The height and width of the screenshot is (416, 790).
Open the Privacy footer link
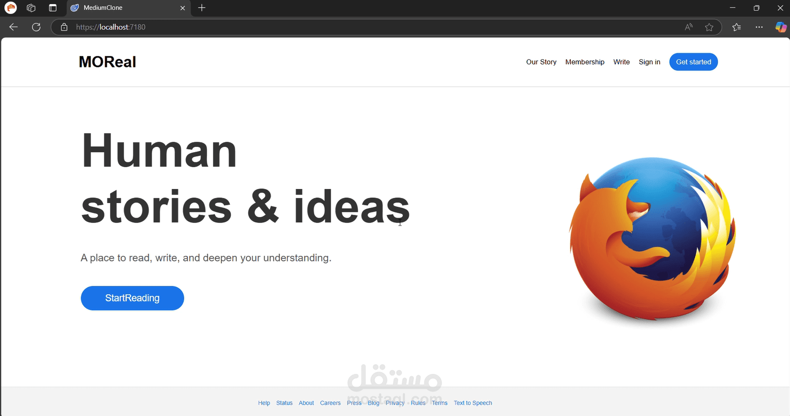(x=395, y=403)
